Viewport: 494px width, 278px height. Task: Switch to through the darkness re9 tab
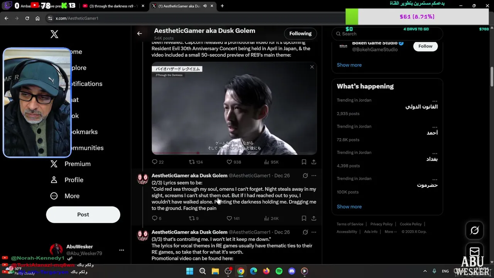[113, 6]
